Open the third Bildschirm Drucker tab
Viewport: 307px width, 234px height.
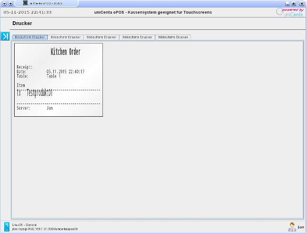click(102, 37)
